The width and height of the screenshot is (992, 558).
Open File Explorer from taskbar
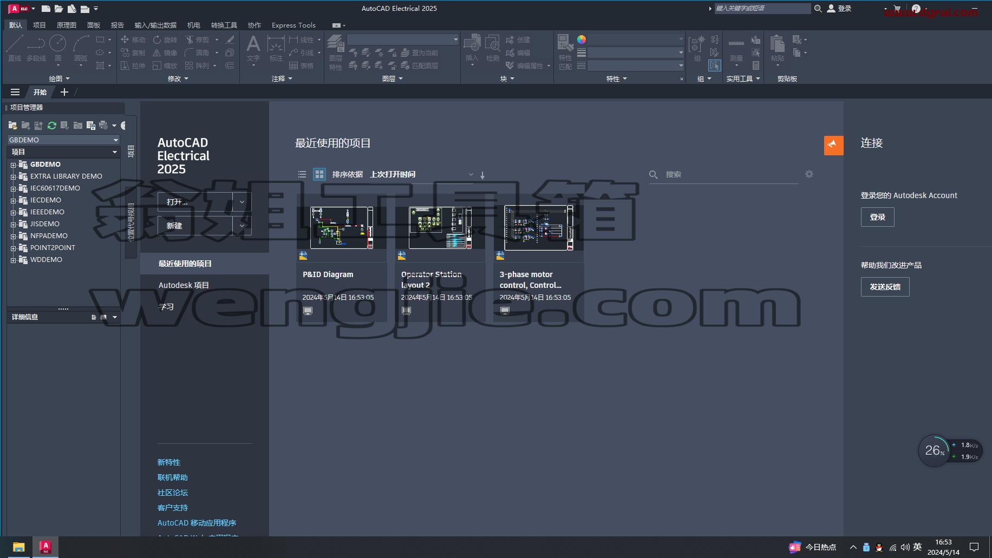pyautogui.click(x=19, y=547)
